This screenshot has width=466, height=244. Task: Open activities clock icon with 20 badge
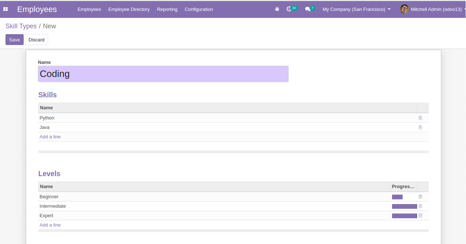(292, 9)
